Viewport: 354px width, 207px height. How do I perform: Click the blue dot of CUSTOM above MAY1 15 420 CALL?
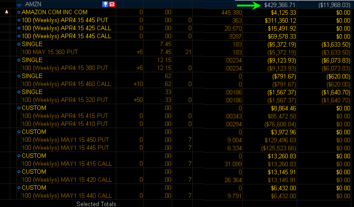click(x=19, y=172)
